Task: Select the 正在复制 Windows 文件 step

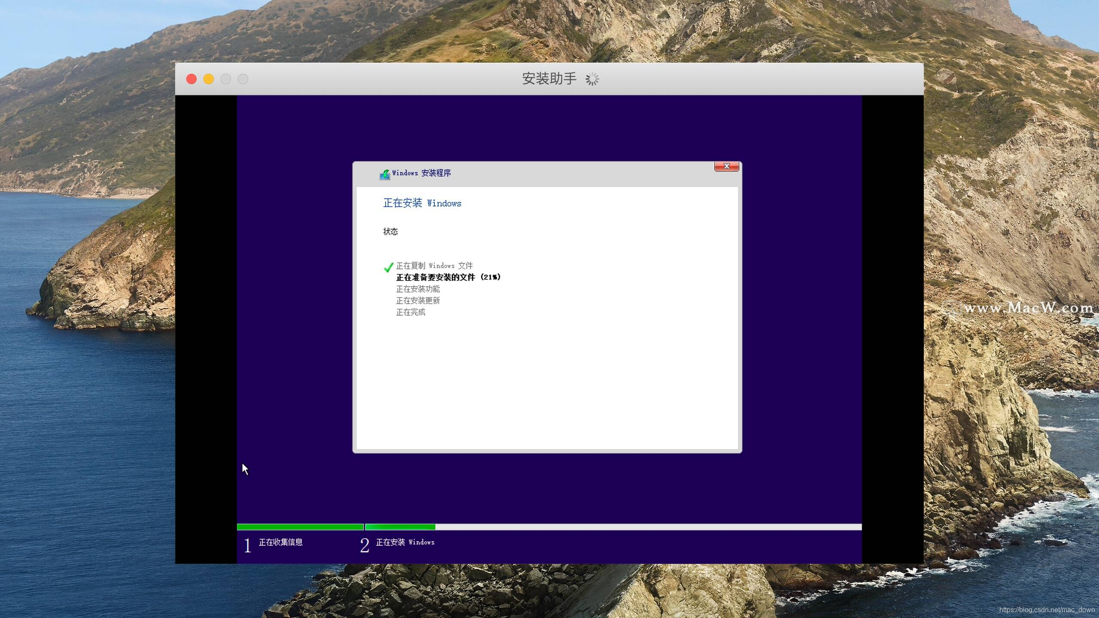Action: (x=434, y=266)
